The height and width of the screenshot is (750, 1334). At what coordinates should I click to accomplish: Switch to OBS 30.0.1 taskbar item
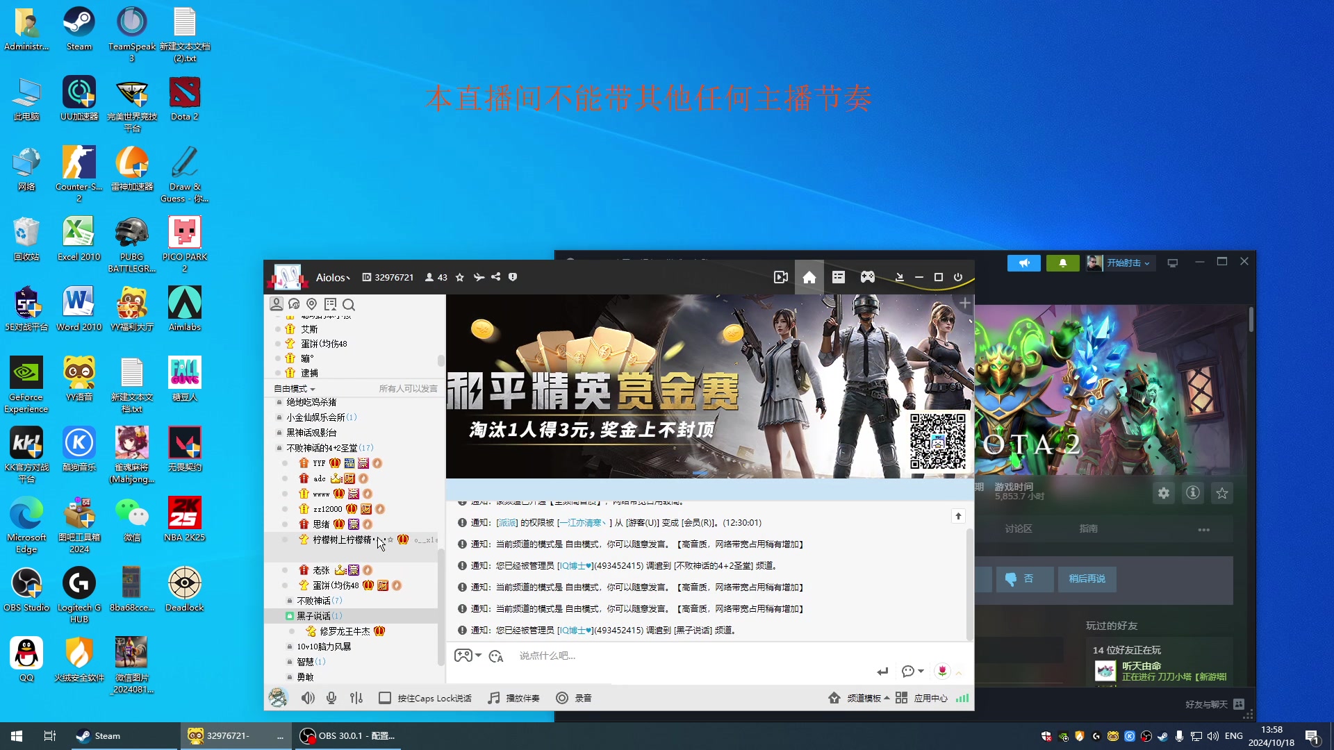click(x=348, y=736)
